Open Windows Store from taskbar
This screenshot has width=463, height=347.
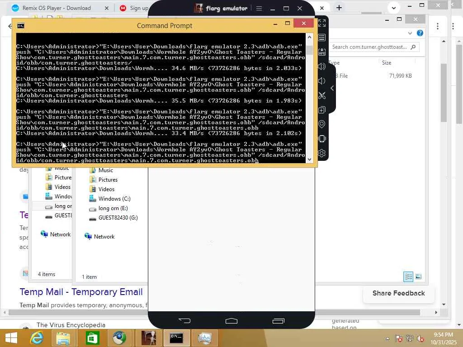pyautogui.click(x=92, y=338)
